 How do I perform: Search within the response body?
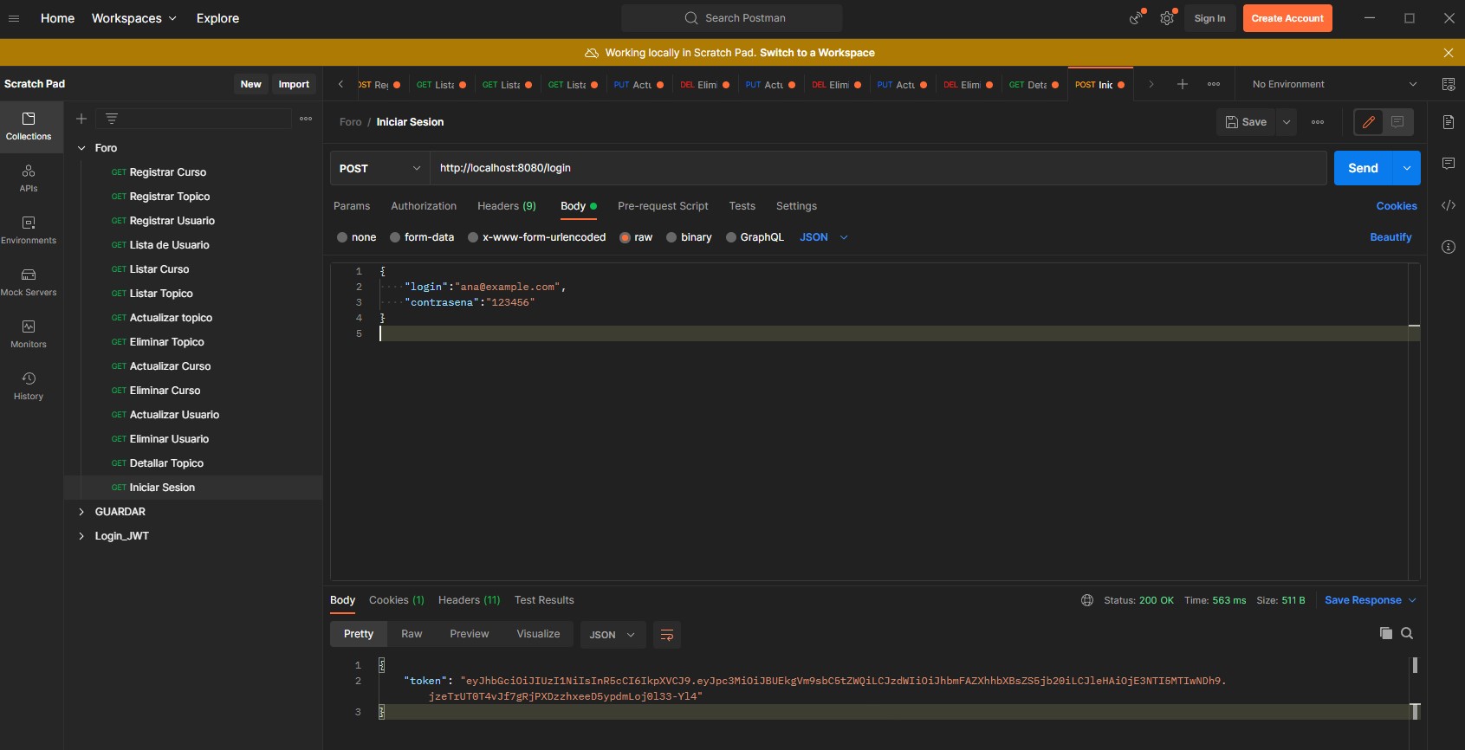(1407, 634)
